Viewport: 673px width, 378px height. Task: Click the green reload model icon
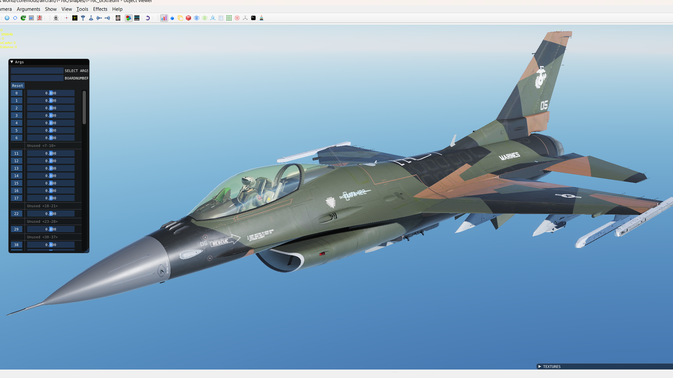point(23,18)
